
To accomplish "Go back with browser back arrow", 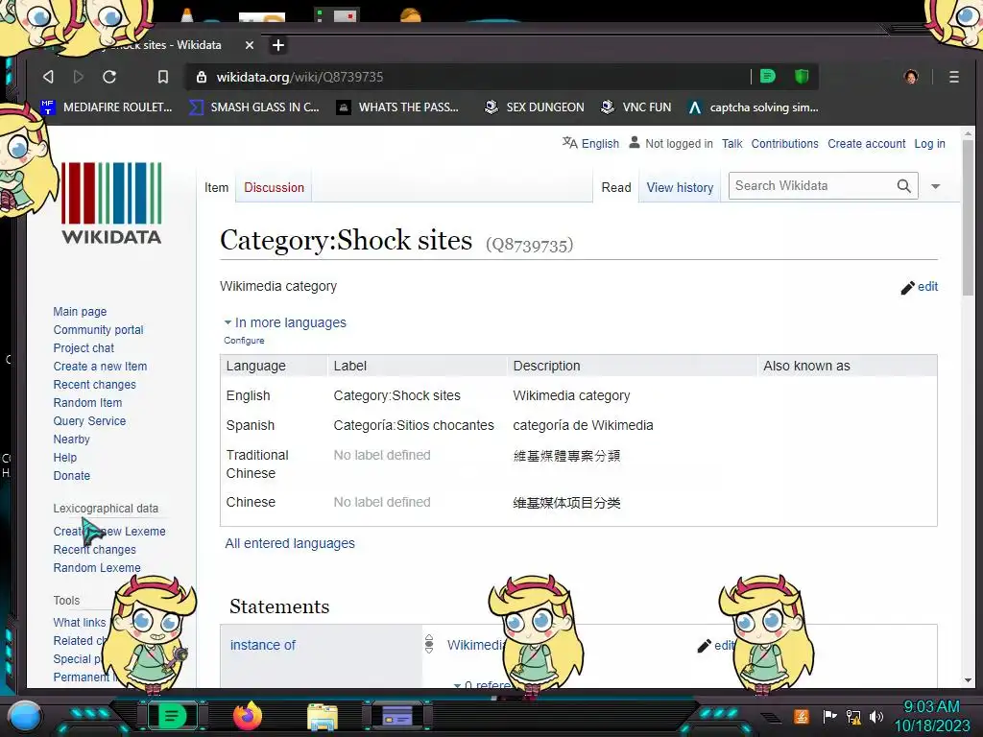I will [48, 77].
